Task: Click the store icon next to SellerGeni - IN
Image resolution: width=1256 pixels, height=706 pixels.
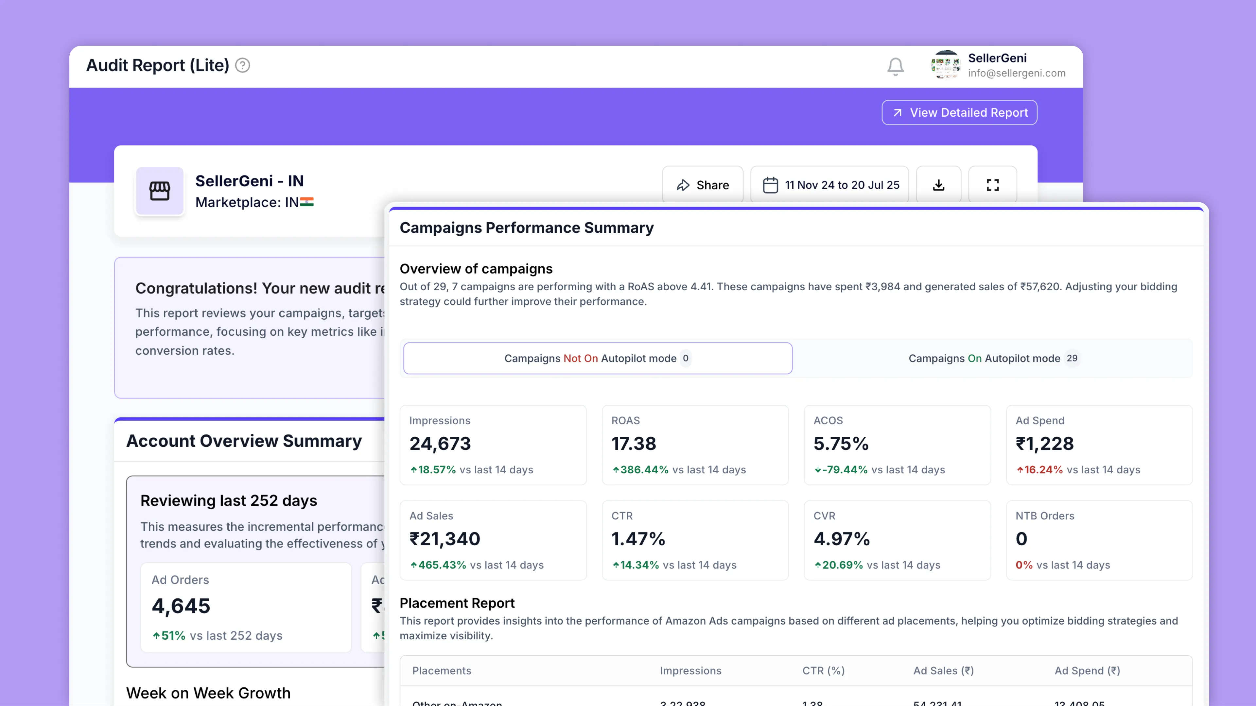Action: 160,191
